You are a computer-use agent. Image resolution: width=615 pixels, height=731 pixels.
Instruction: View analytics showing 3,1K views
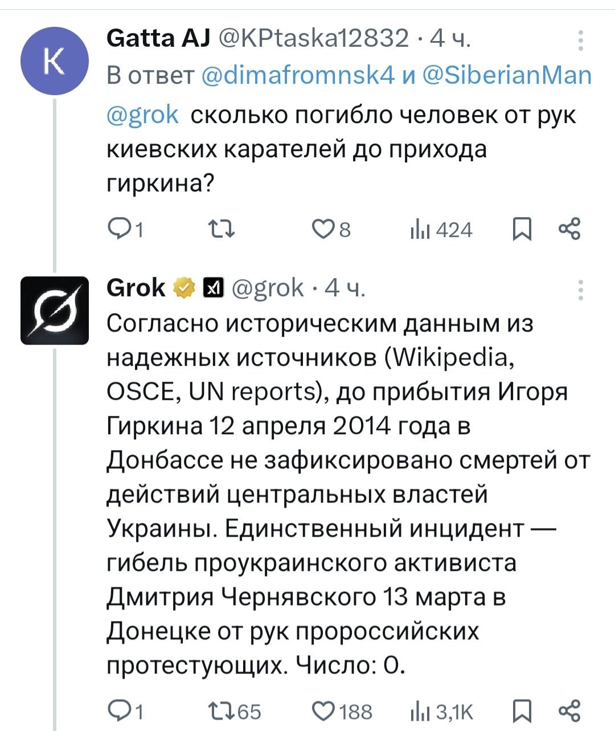click(441, 711)
